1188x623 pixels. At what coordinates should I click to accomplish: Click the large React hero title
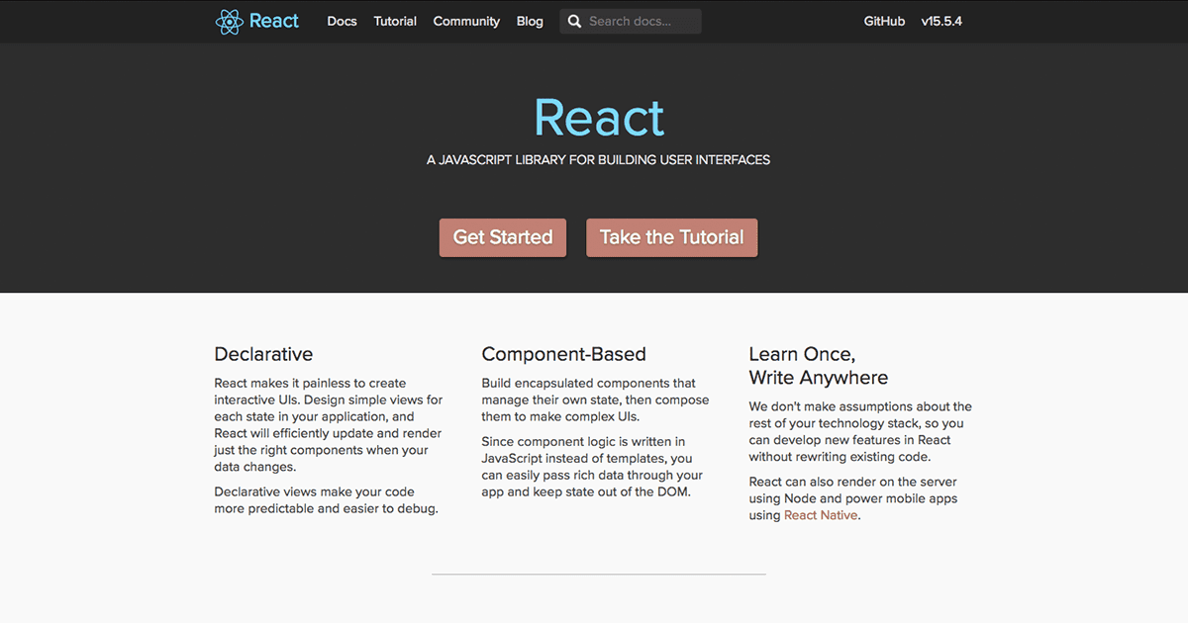[599, 118]
